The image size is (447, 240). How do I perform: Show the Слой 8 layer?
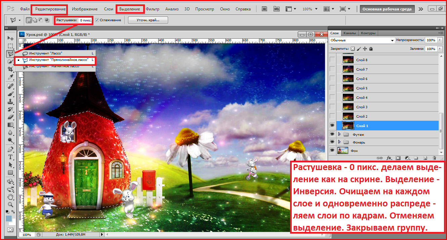pos(332,60)
